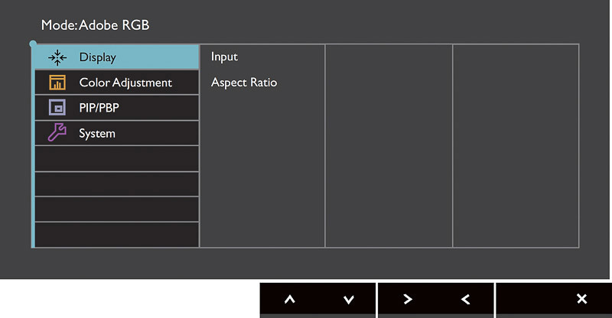
Task: Click the right arrow to enter submenu
Action: pos(408,299)
